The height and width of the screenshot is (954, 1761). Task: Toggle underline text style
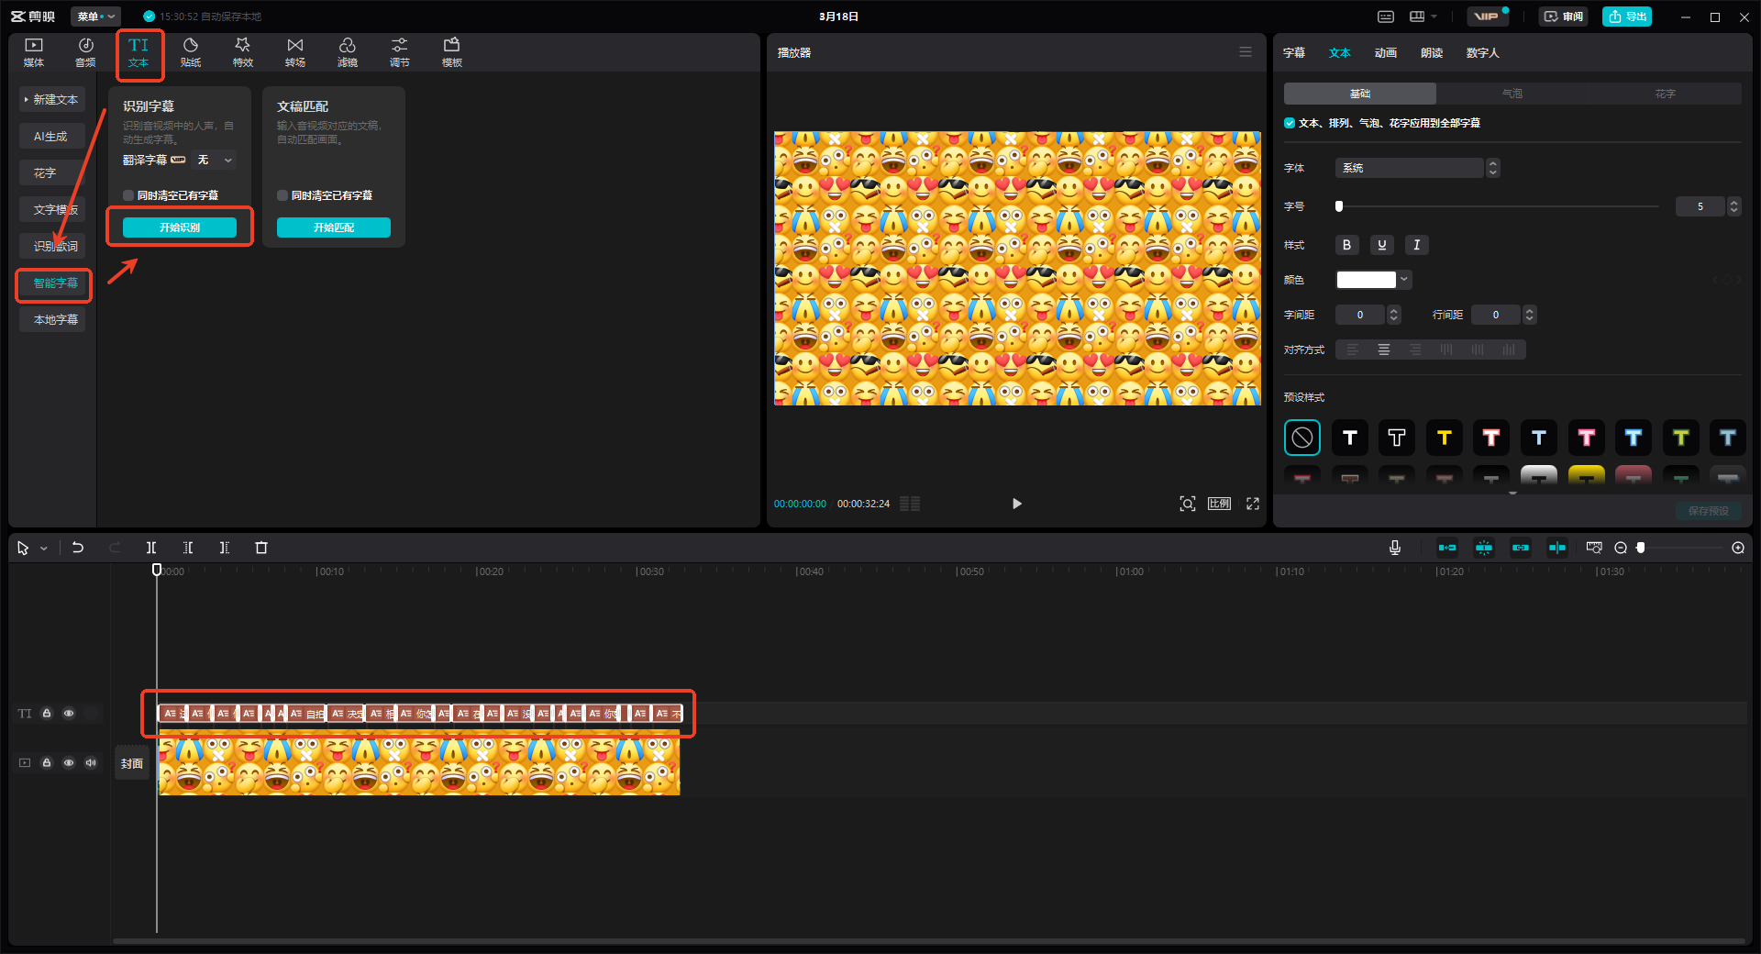pyautogui.click(x=1382, y=245)
